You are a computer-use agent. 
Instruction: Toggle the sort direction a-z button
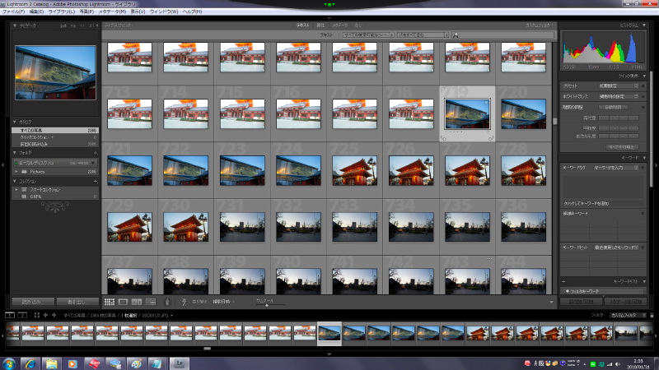pos(185,303)
